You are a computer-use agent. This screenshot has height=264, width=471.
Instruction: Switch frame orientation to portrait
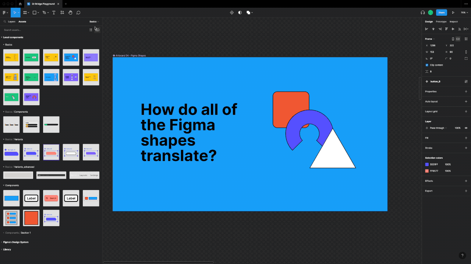point(452,39)
